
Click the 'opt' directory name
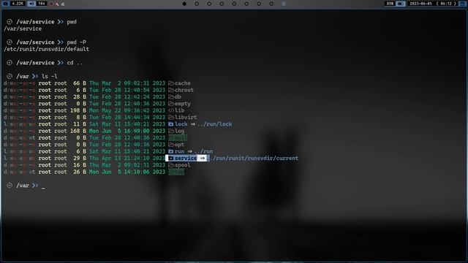point(179,145)
